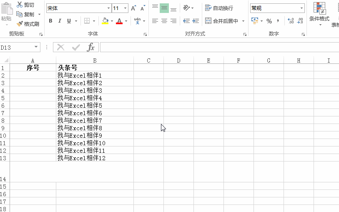Center cell text horizontally
Viewport: 339px width, 212px height.
point(164,21)
